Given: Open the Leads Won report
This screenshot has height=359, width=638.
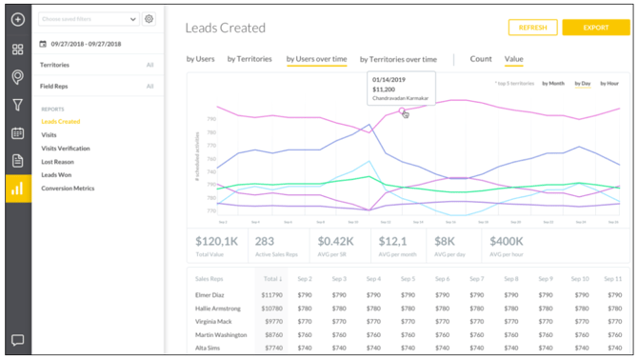Looking at the screenshot, I should [56, 174].
